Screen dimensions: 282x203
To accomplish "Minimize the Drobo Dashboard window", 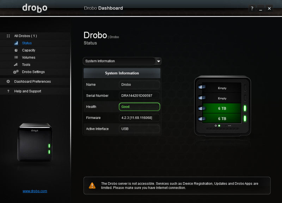I will pyautogui.click(x=260, y=8).
